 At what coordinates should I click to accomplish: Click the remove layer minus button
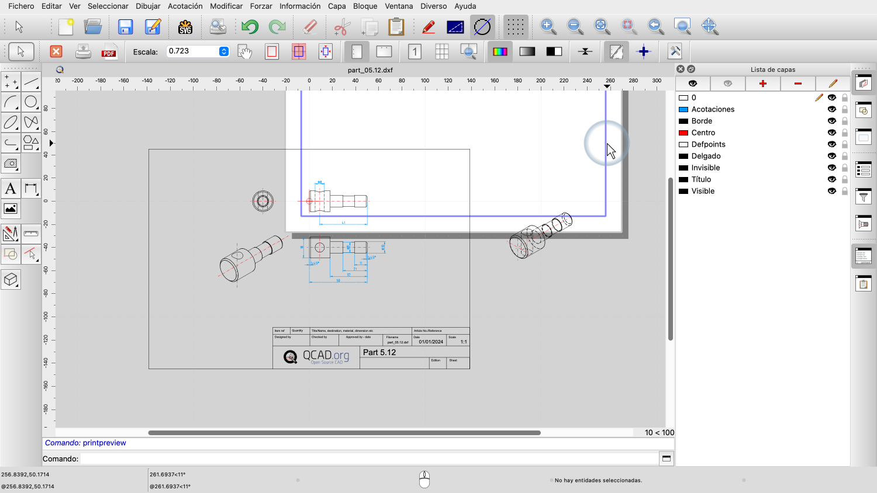click(x=797, y=84)
